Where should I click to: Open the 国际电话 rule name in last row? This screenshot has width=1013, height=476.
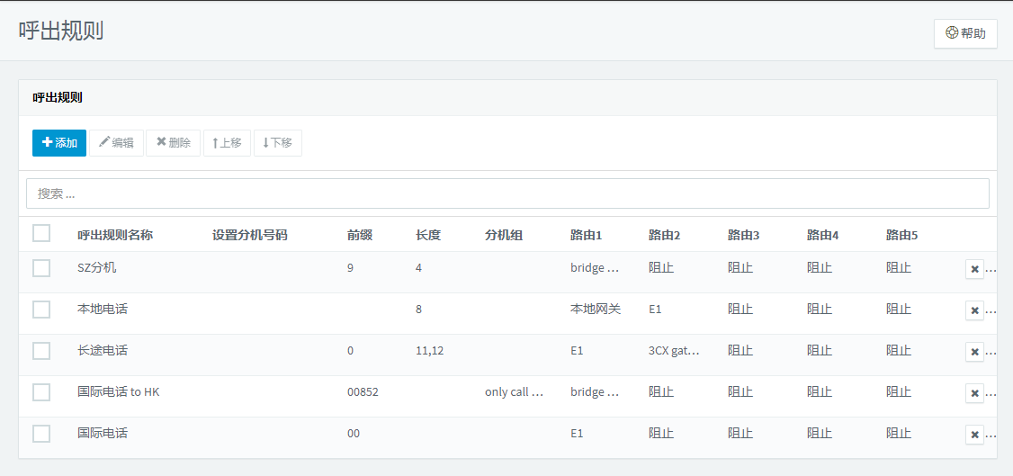click(102, 434)
